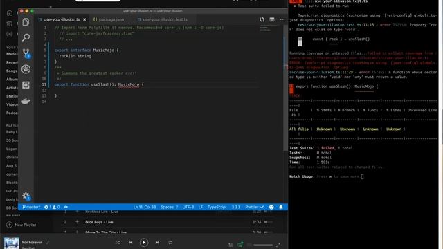This screenshot has height=249, width=443.
Task: Open the Spotify queue icon
Action: (230, 245)
